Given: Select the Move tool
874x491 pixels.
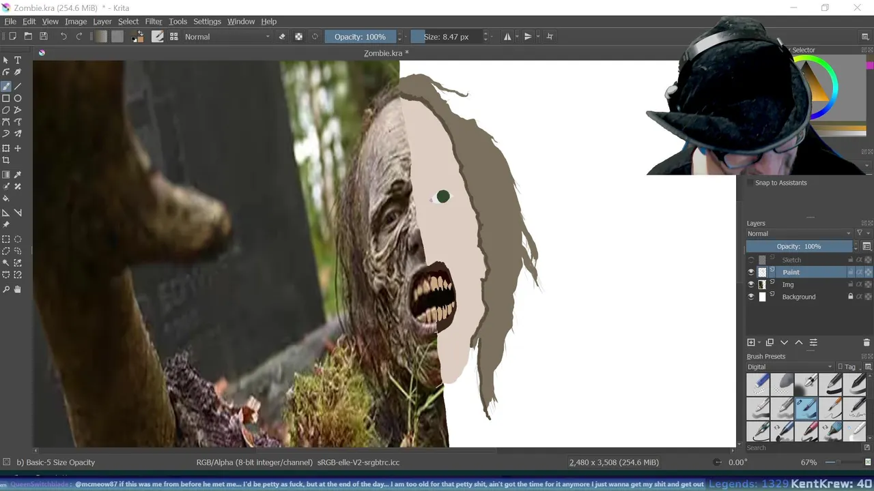Looking at the screenshot, I should [x=18, y=148].
